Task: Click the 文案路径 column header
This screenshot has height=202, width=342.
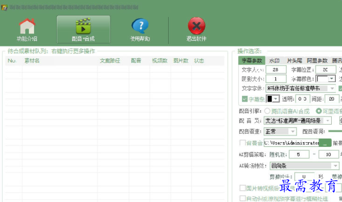Action: [110, 61]
